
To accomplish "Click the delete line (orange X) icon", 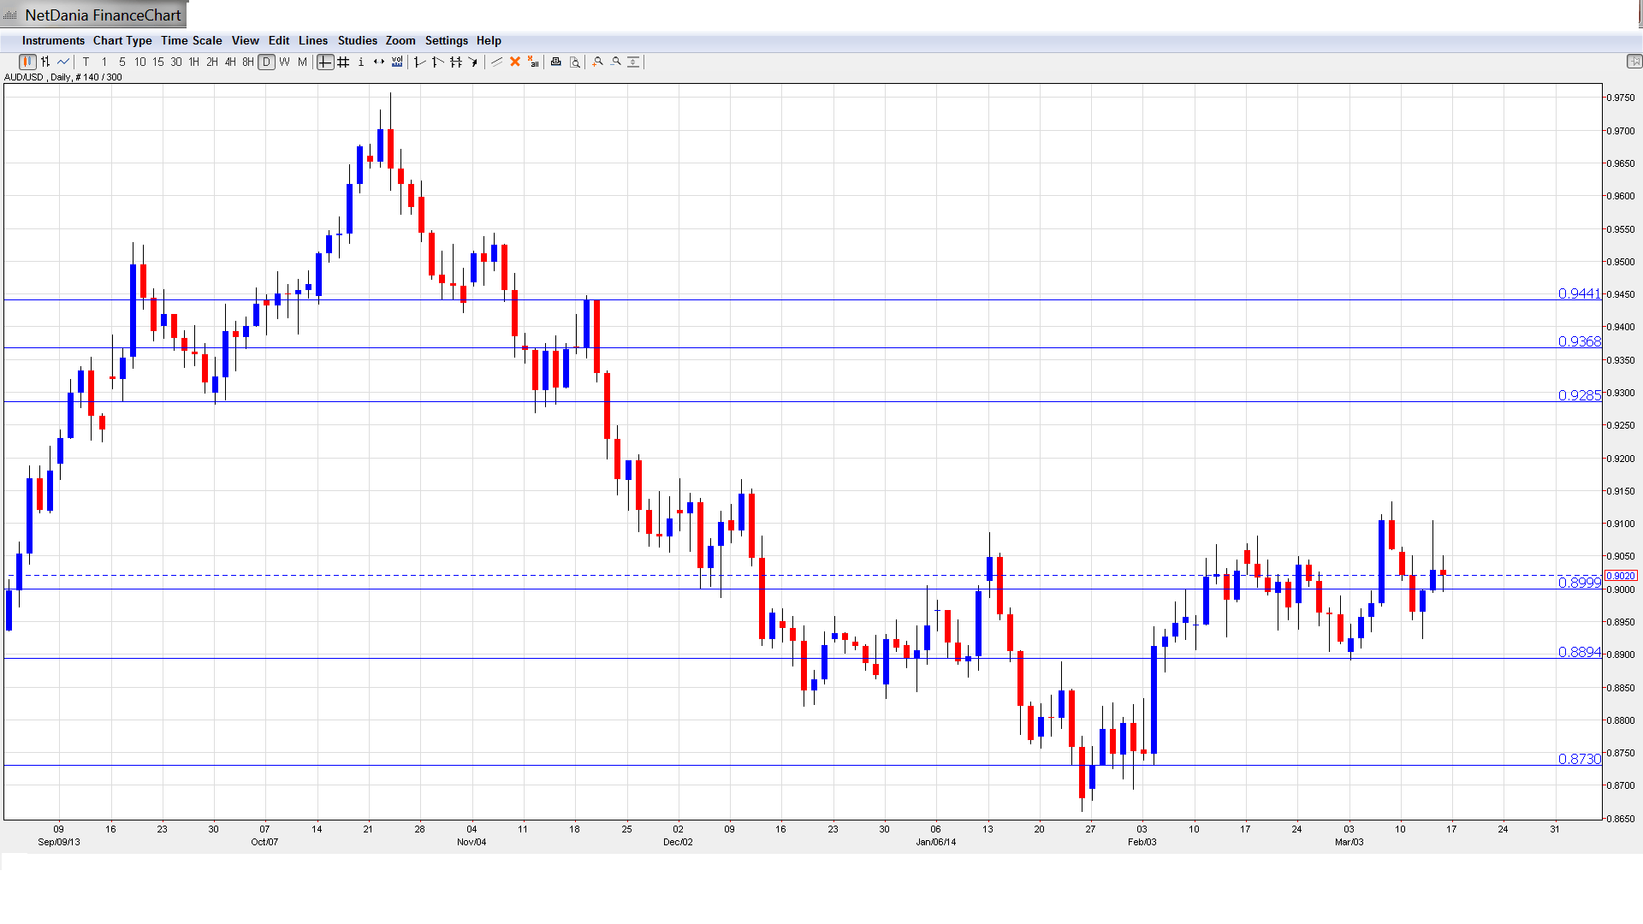I will (515, 62).
